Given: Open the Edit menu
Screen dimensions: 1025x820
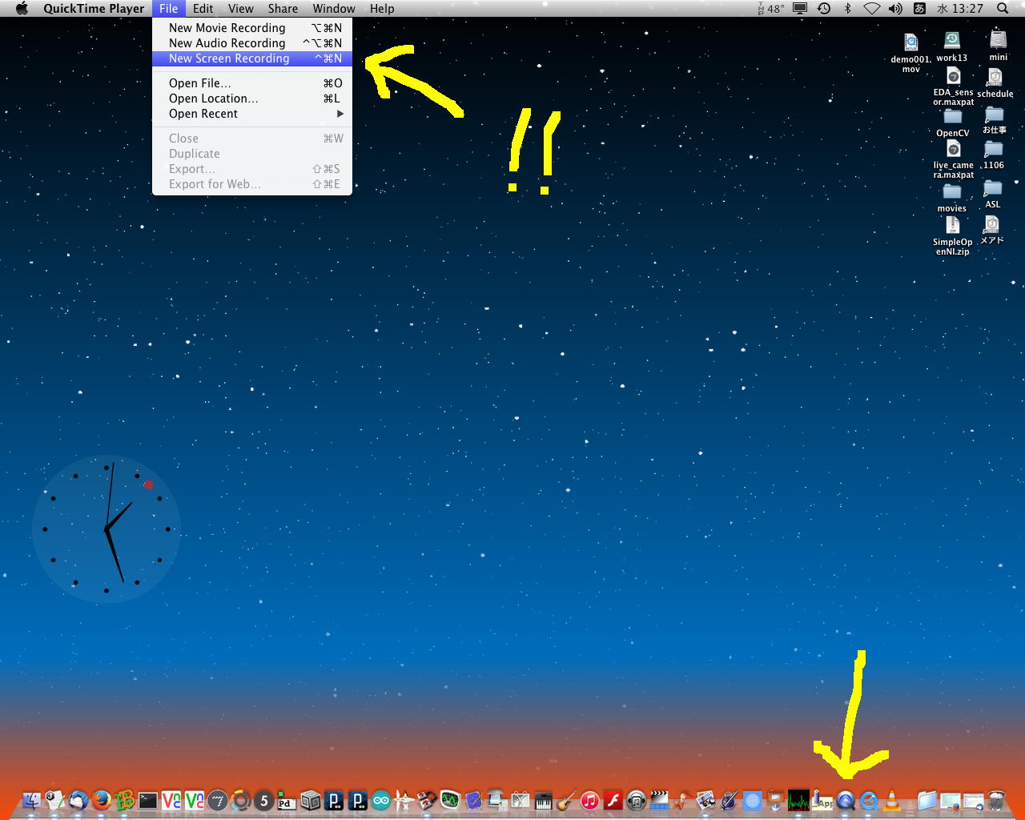Looking at the screenshot, I should [x=203, y=8].
